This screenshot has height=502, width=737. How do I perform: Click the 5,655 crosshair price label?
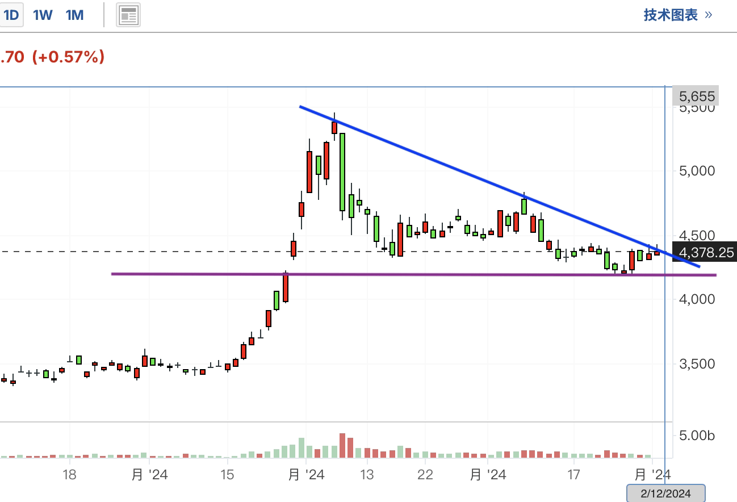tap(696, 97)
